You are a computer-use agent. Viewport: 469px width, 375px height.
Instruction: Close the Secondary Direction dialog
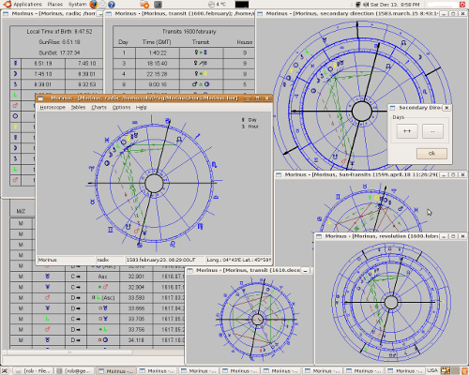pos(446,108)
